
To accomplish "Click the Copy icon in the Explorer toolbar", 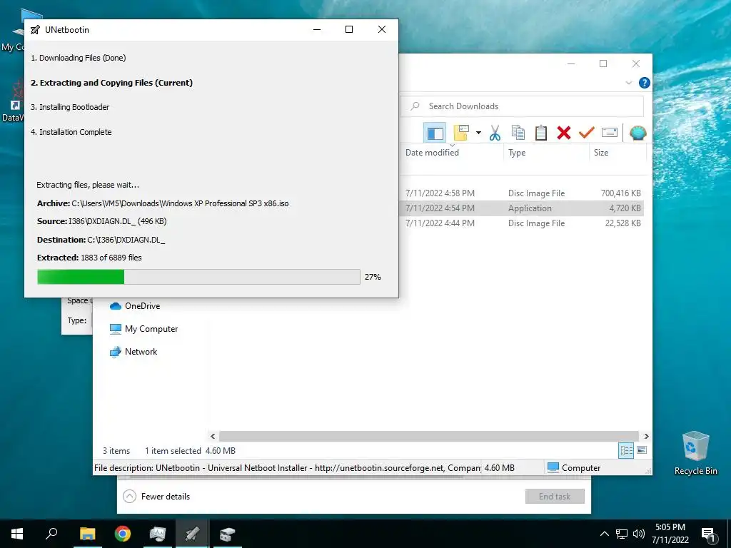I will point(518,133).
